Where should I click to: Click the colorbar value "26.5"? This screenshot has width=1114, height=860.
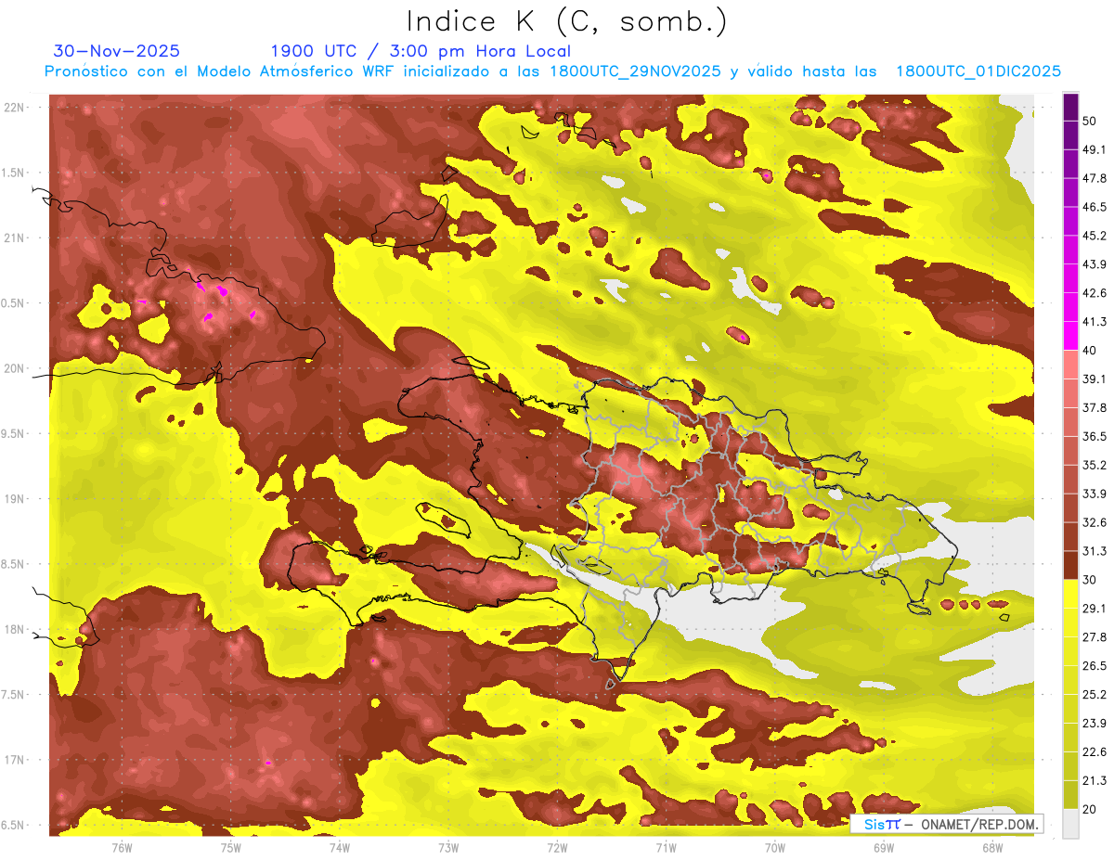point(1095,666)
